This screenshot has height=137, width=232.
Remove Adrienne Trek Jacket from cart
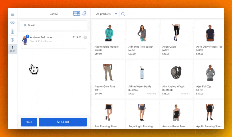pos(85,37)
